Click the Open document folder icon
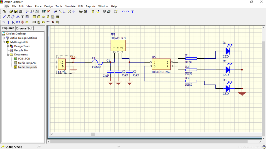Viewport: 266px width, 149px height. (11, 11)
